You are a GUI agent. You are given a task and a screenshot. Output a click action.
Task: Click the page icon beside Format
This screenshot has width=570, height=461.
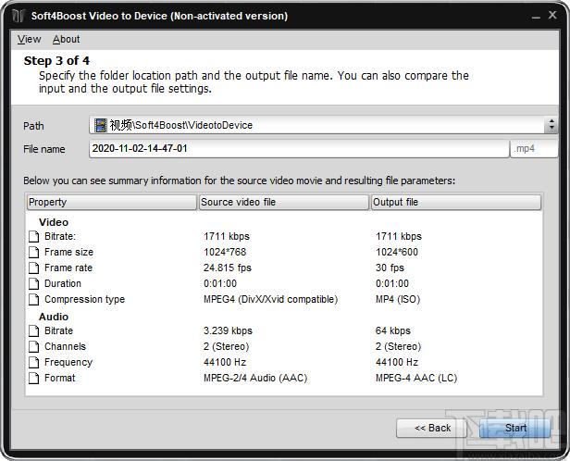pyautogui.click(x=34, y=378)
